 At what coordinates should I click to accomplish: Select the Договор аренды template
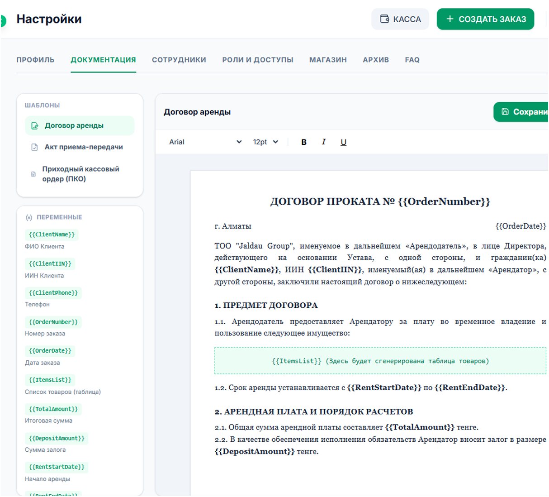[80, 126]
